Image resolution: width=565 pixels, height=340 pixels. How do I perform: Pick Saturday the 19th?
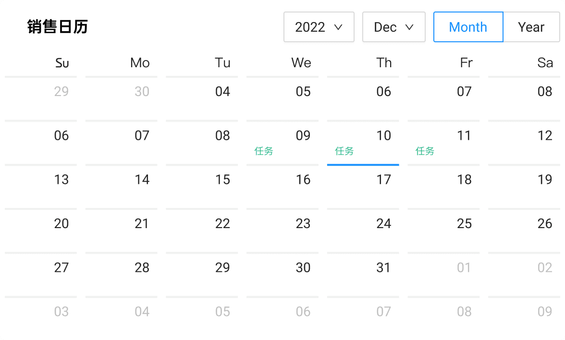[545, 180]
